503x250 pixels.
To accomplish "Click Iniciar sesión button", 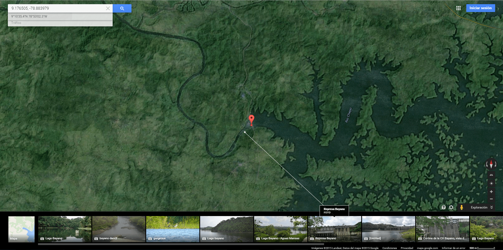I will tap(480, 8).
